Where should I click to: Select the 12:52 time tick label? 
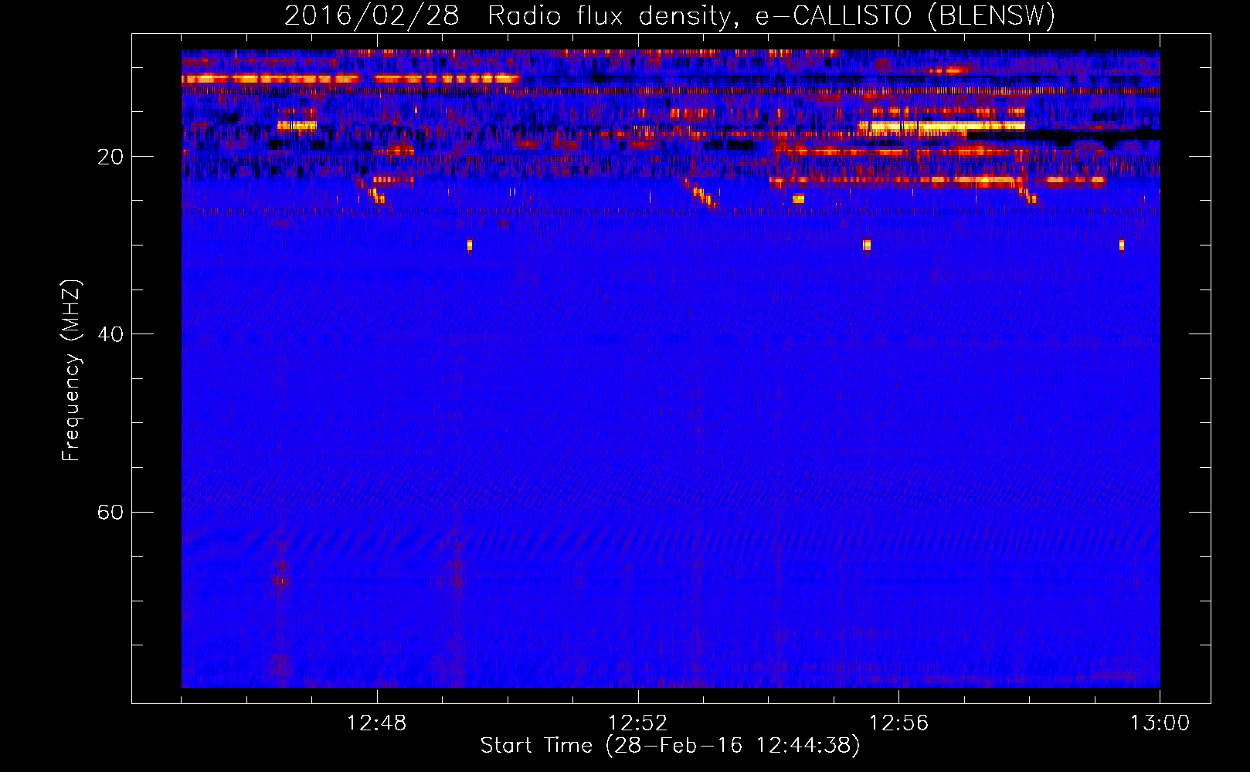pos(637,723)
